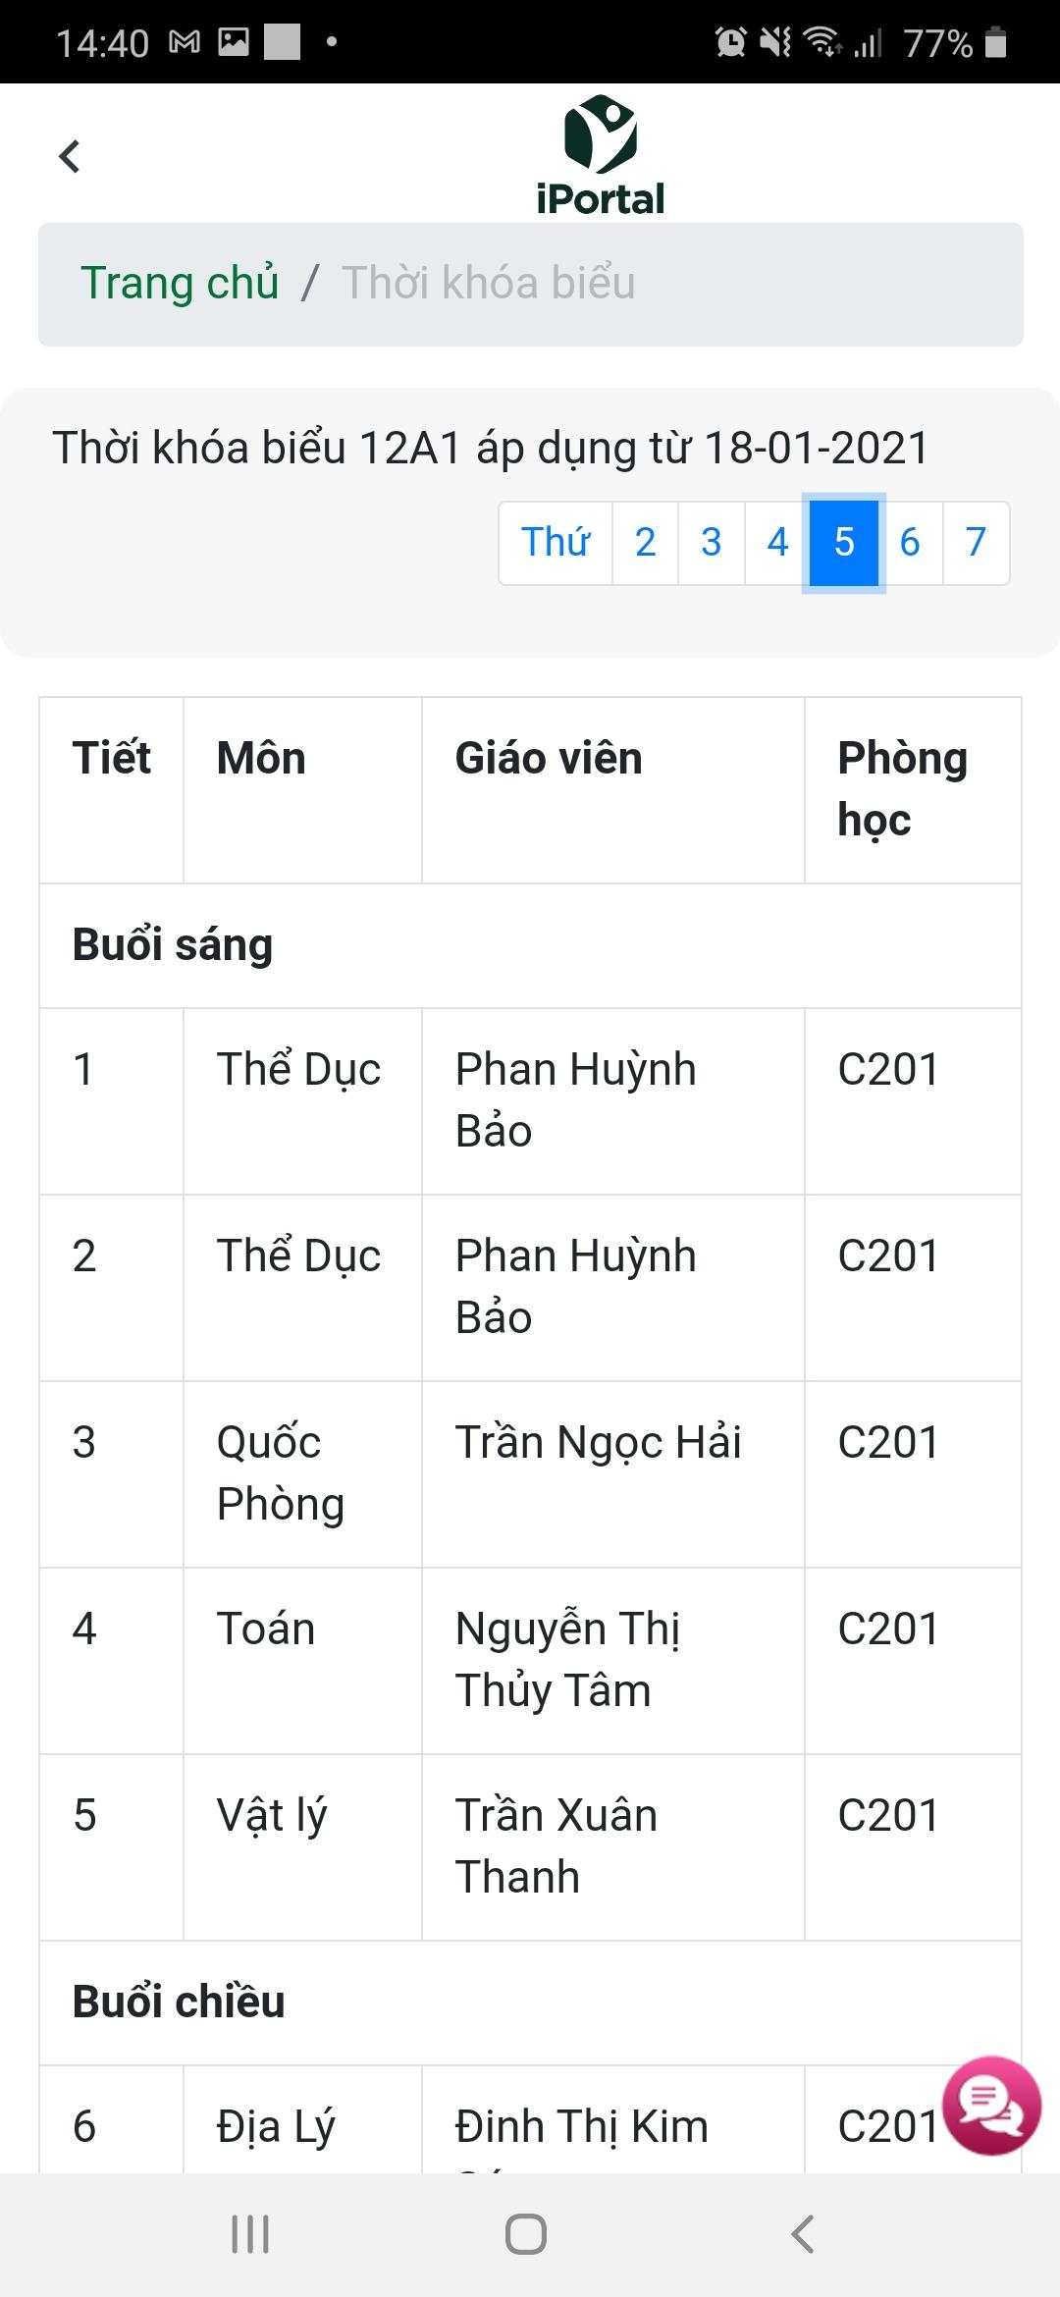Screen dimensions: 1060x2297
Task: Tap the Toán subject row
Action: click(x=530, y=1661)
